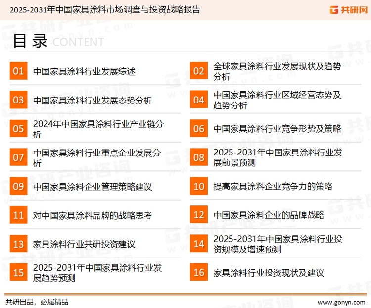371x308 pixels.
Task: Click the orange 05 number box
Action: pos(18,128)
